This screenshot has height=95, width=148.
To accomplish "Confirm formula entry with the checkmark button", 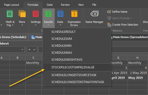I will click(x=34, y=49).
